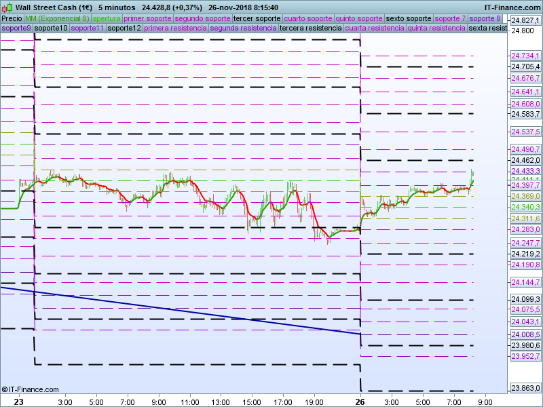
Task: Click the soporte12 legend label
Action: 124,28
